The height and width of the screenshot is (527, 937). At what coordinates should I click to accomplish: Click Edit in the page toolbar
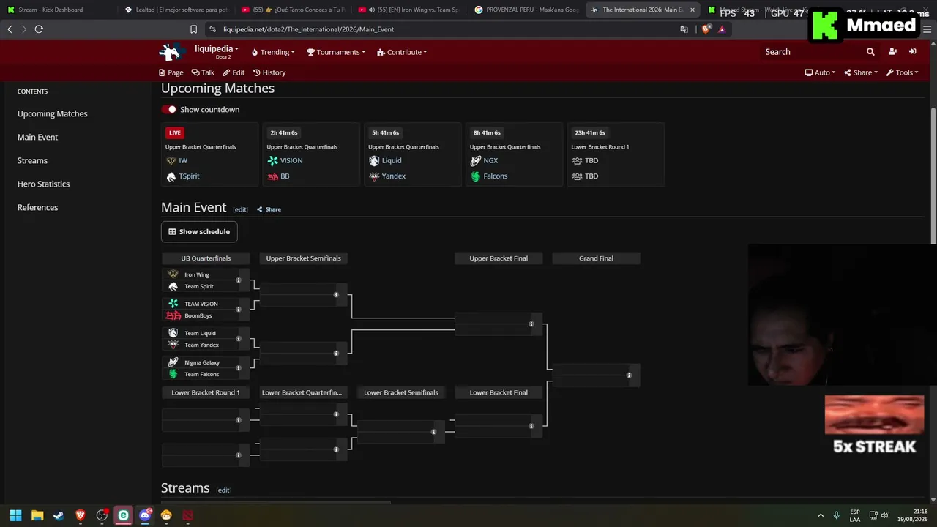click(234, 72)
